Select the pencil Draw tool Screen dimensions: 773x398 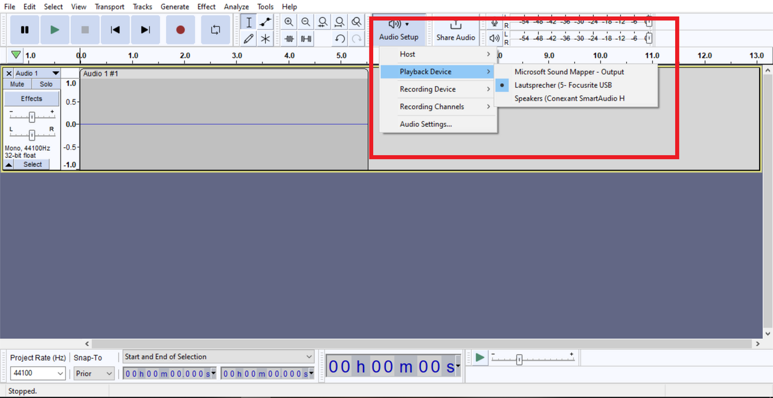[249, 39]
